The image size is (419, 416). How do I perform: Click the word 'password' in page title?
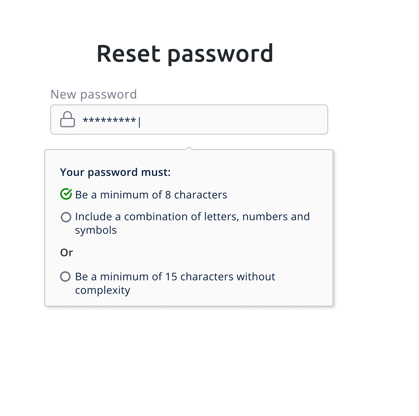click(220, 54)
